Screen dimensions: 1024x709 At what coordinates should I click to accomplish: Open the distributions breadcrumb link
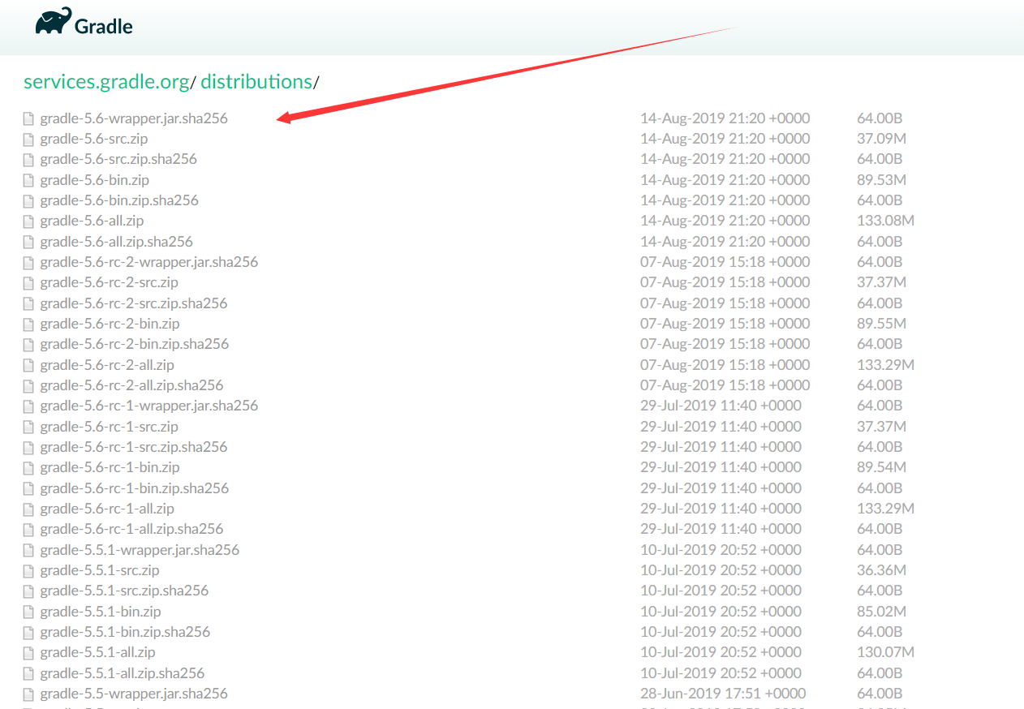coord(256,82)
